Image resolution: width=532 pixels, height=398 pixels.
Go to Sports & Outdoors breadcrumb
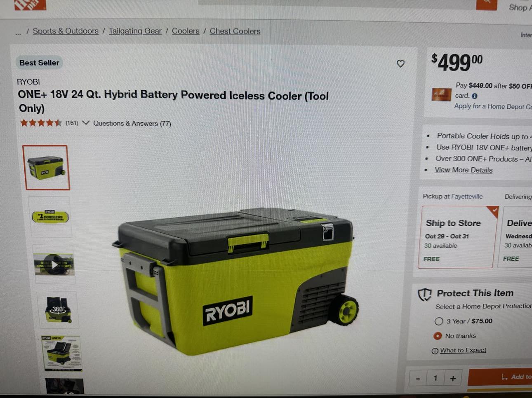pos(66,31)
